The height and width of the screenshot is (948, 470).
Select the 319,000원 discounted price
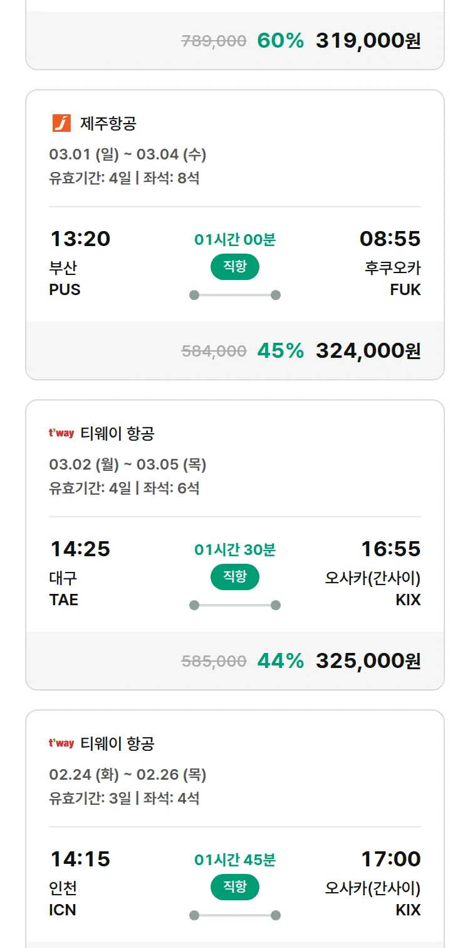368,41
